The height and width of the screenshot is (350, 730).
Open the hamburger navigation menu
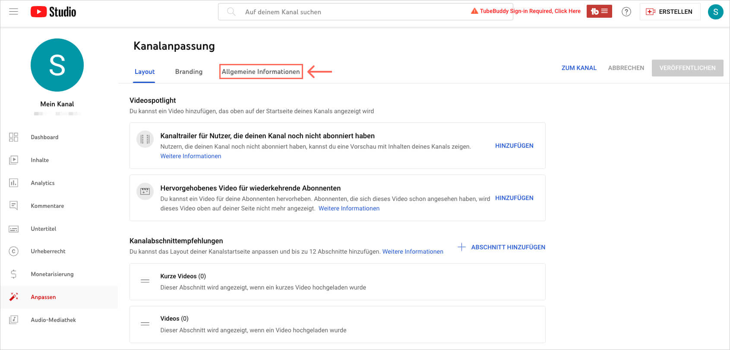coord(14,12)
